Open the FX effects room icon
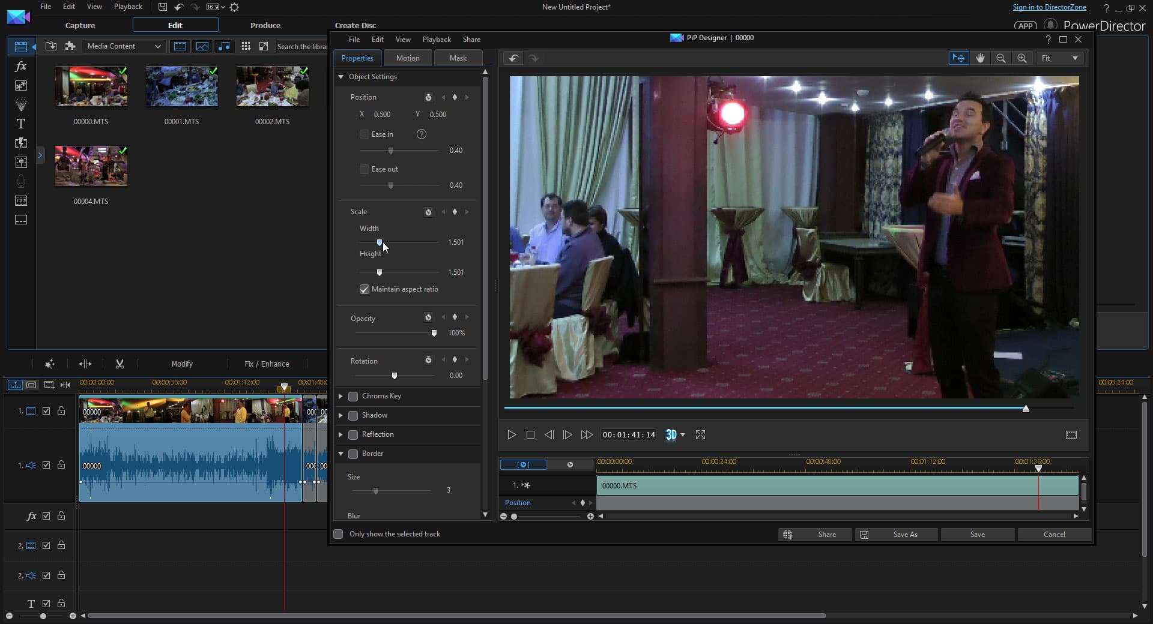 [21, 66]
